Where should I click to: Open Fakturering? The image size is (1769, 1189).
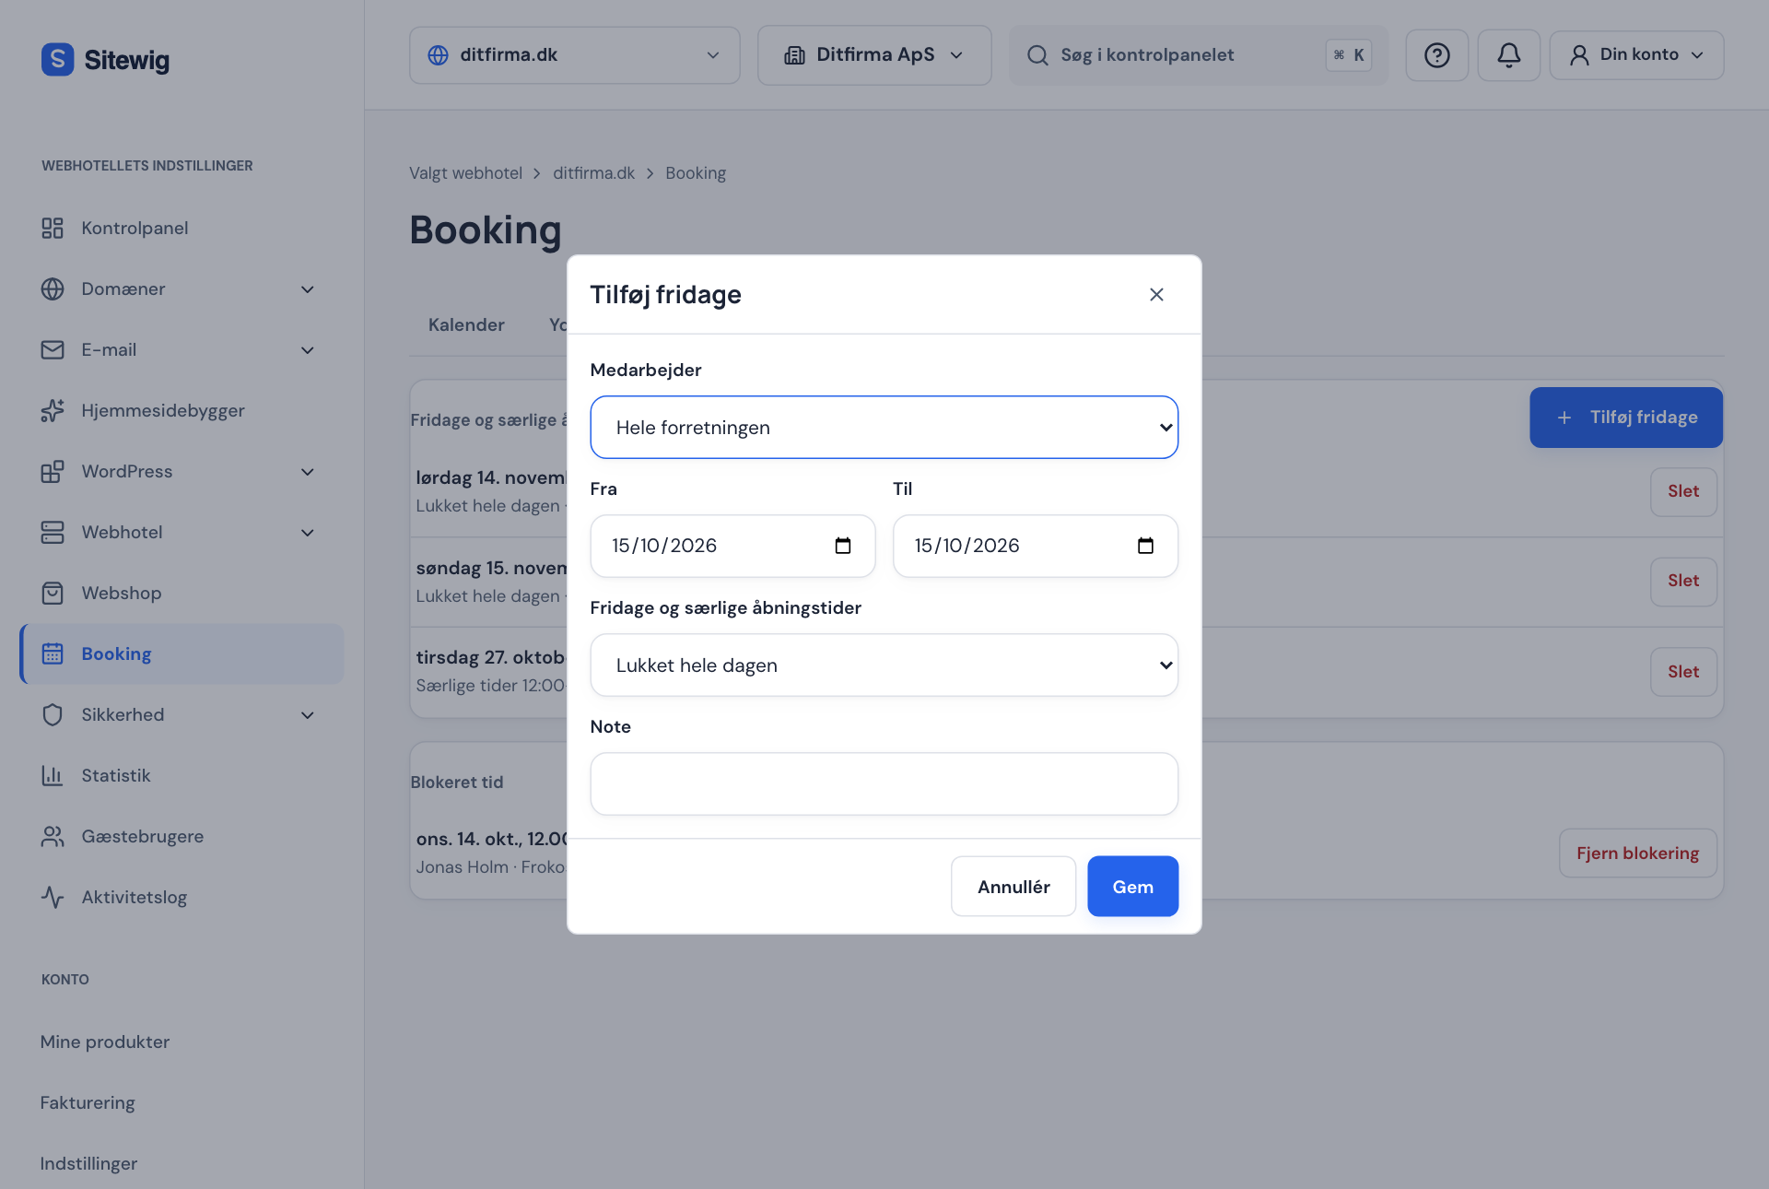pos(88,1102)
